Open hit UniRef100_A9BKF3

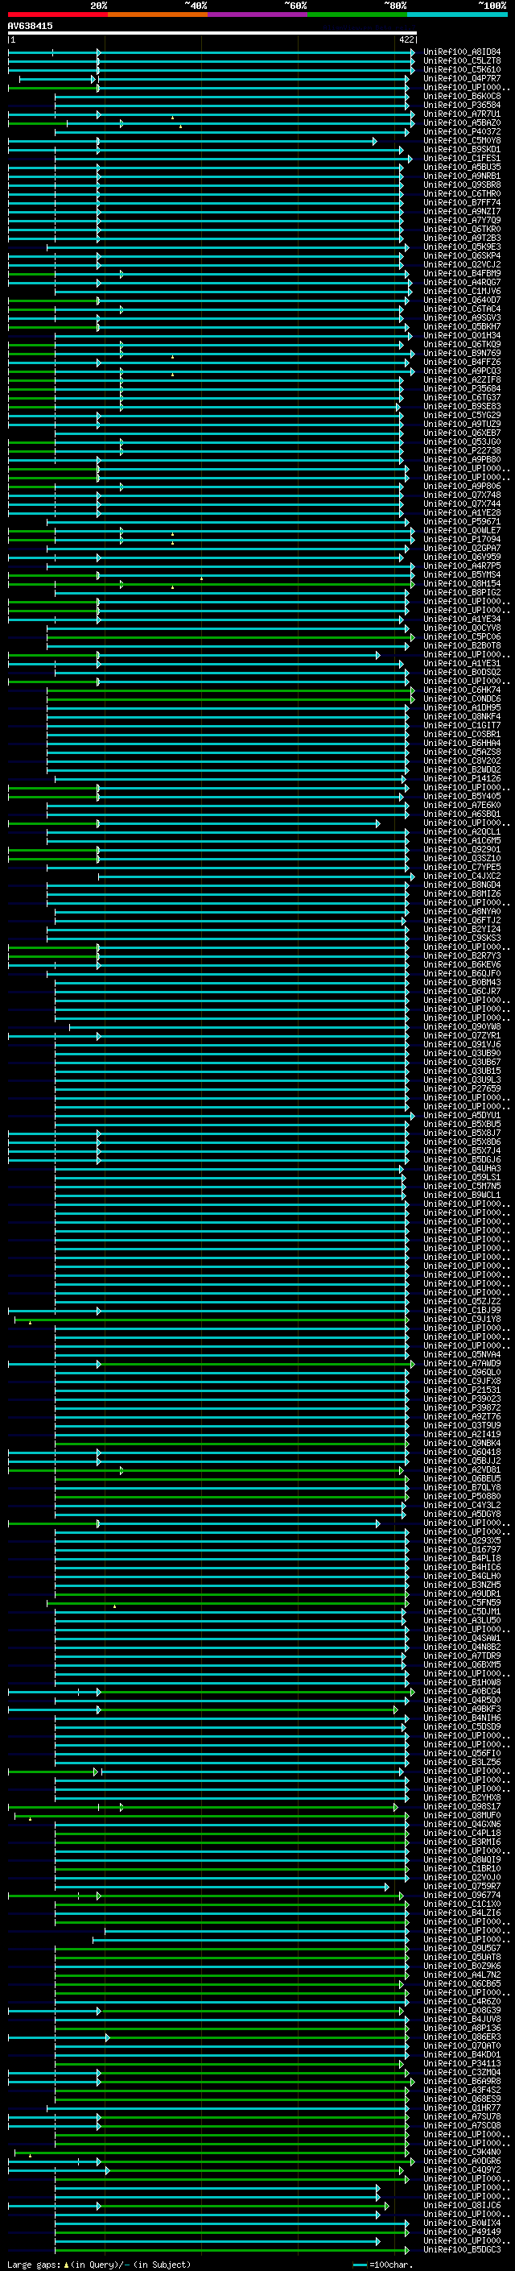461,1709
